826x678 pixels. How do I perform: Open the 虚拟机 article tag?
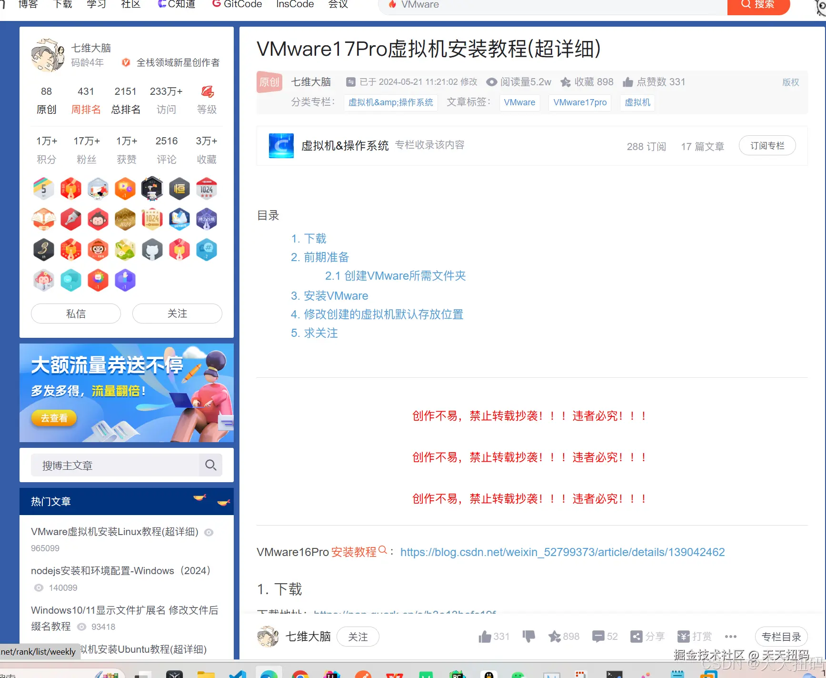click(637, 102)
